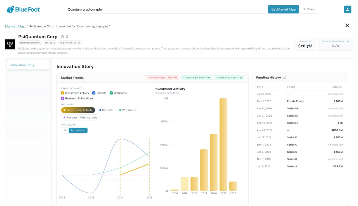The width and height of the screenshot is (358, 206).
Task: Focus chart on Investment Activity
Action: (x=78, y=110)
